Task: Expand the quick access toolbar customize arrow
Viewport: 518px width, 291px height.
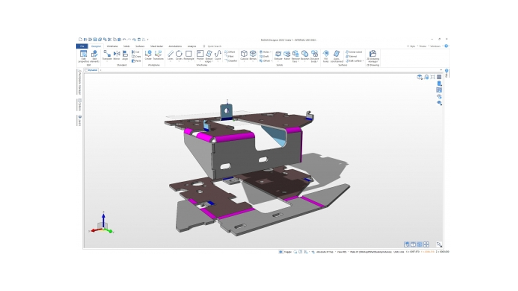Action: coord(148,40)
